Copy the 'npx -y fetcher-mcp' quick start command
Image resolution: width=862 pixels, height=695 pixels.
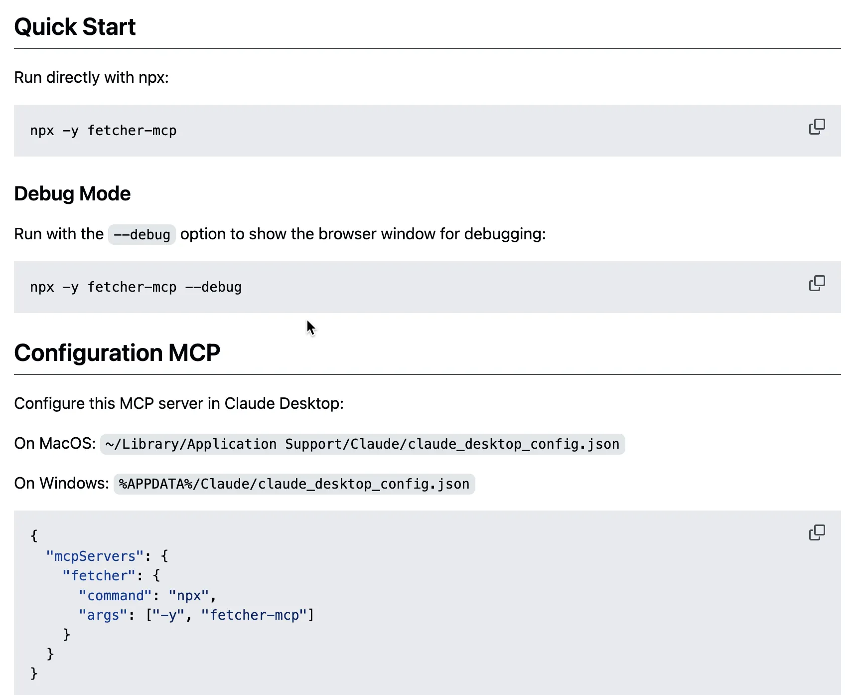tap(817, 127)
